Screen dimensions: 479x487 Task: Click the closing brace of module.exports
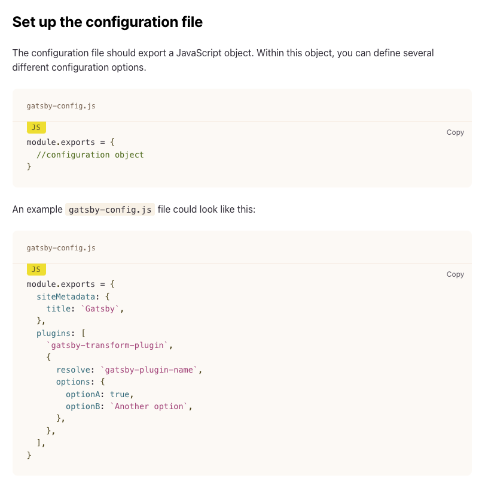(29, 455)
